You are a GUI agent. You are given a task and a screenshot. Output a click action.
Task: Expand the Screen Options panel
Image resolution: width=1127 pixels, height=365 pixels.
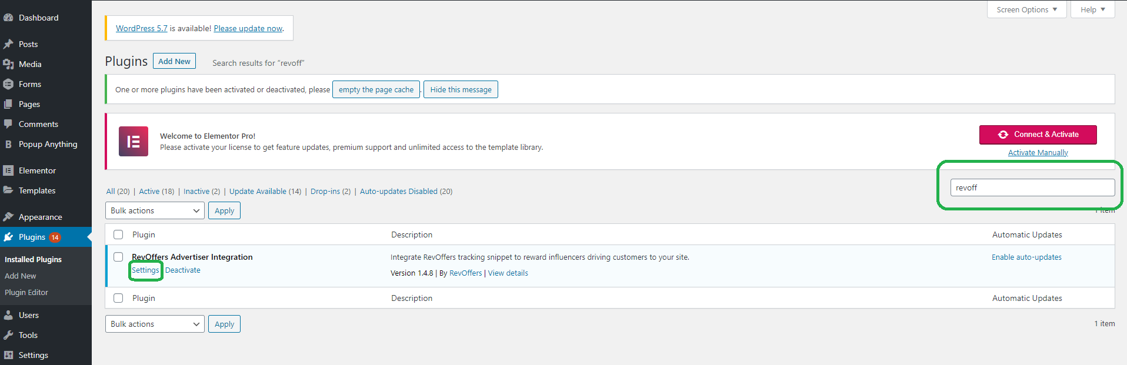[1026, 9]
